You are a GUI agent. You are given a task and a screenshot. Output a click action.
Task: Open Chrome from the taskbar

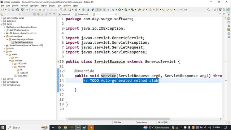point(59,127)
